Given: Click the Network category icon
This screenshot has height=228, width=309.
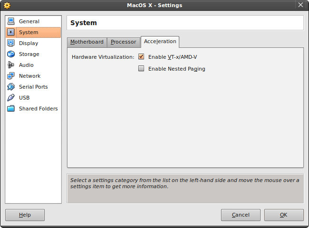Looking at the screenshot, I should (x=11, y=76).
